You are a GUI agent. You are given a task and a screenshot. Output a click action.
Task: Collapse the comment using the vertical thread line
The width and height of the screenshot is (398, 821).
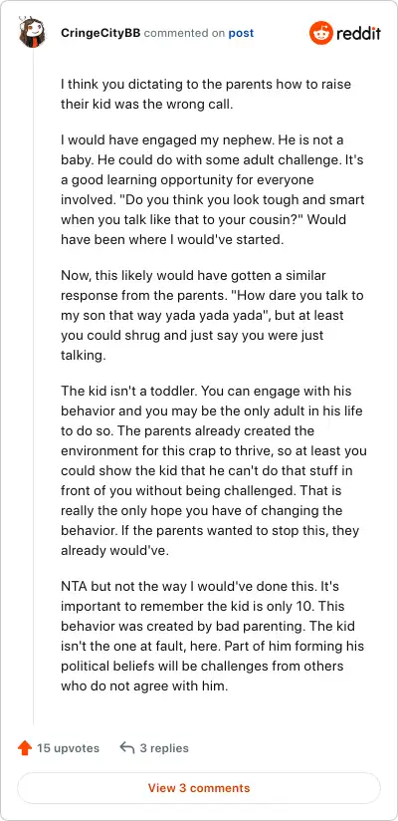point(34,388)
